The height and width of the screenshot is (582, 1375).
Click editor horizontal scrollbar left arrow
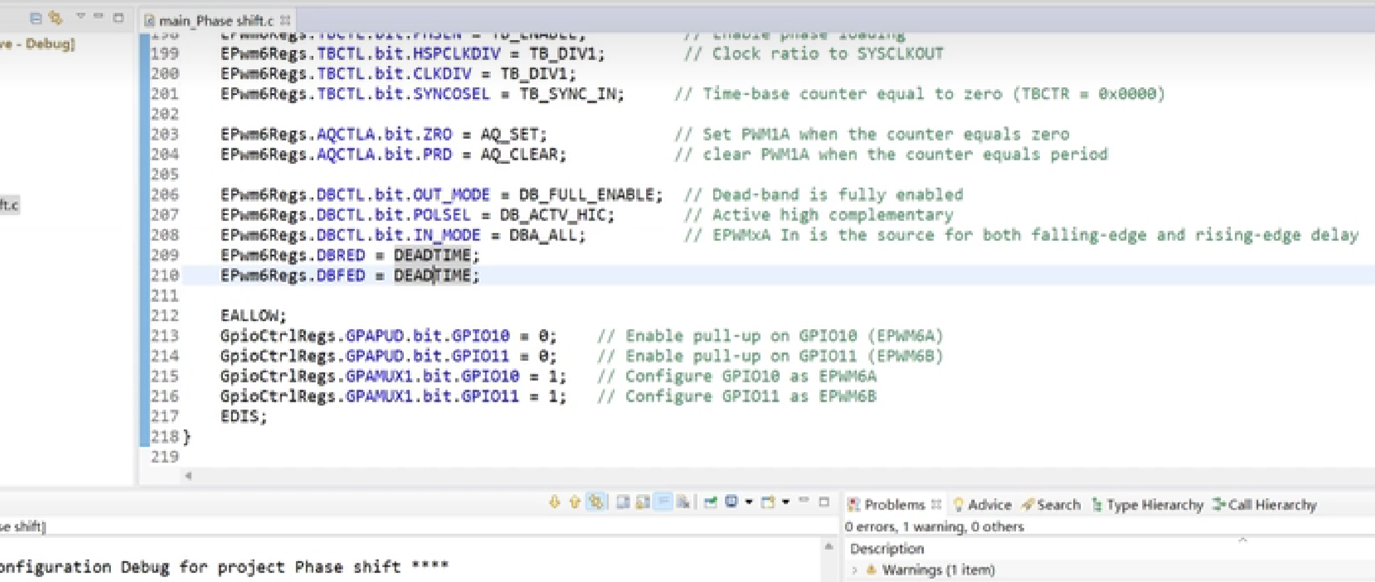click(188, 476)
